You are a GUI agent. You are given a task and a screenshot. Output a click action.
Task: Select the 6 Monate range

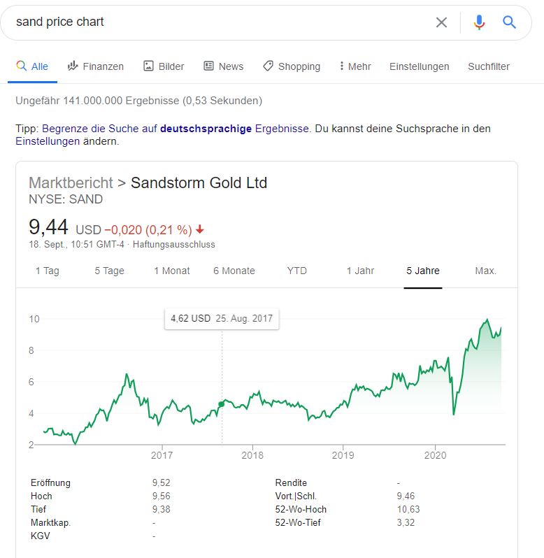(x=234, y=271)
